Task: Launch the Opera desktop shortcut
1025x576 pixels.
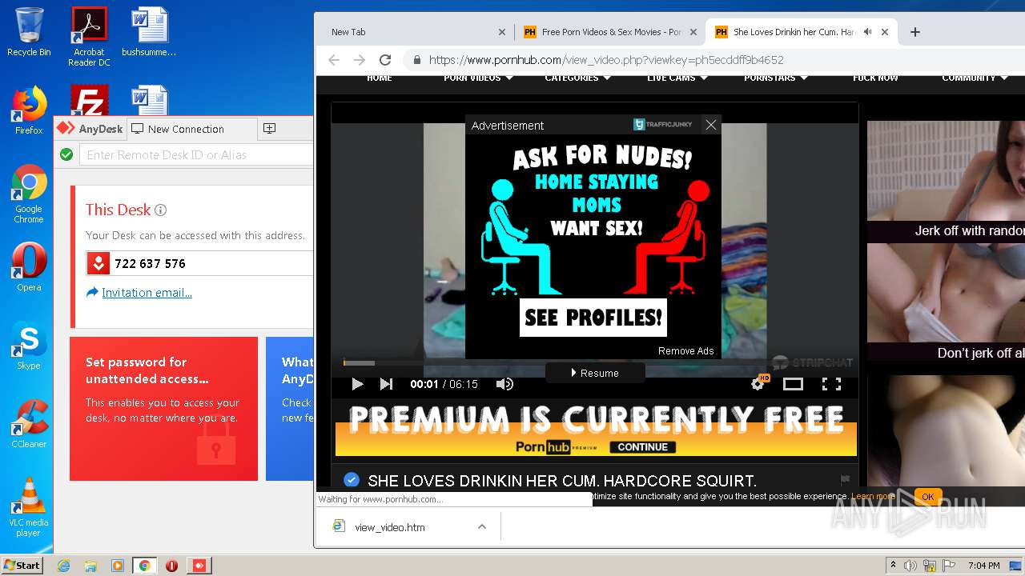Action: [x=29, y=267]
